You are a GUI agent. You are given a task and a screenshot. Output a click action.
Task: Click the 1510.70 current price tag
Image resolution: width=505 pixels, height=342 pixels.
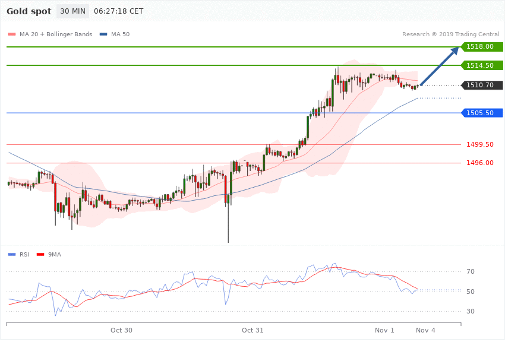coord(482,85)
